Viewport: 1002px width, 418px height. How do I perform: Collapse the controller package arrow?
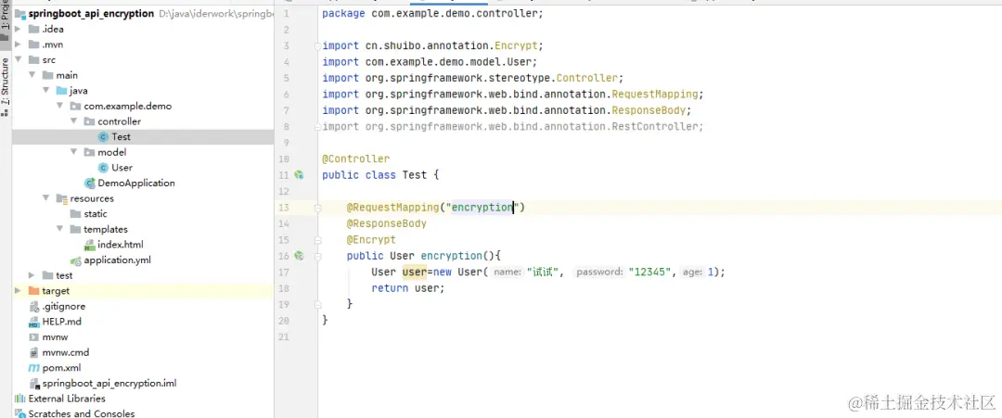[x=73, y=121]
